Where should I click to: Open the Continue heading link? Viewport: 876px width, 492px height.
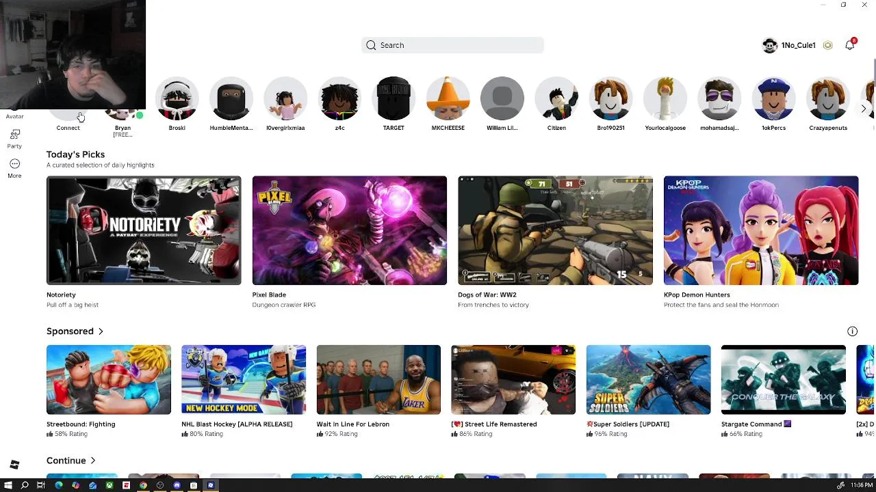click(66, 461)
